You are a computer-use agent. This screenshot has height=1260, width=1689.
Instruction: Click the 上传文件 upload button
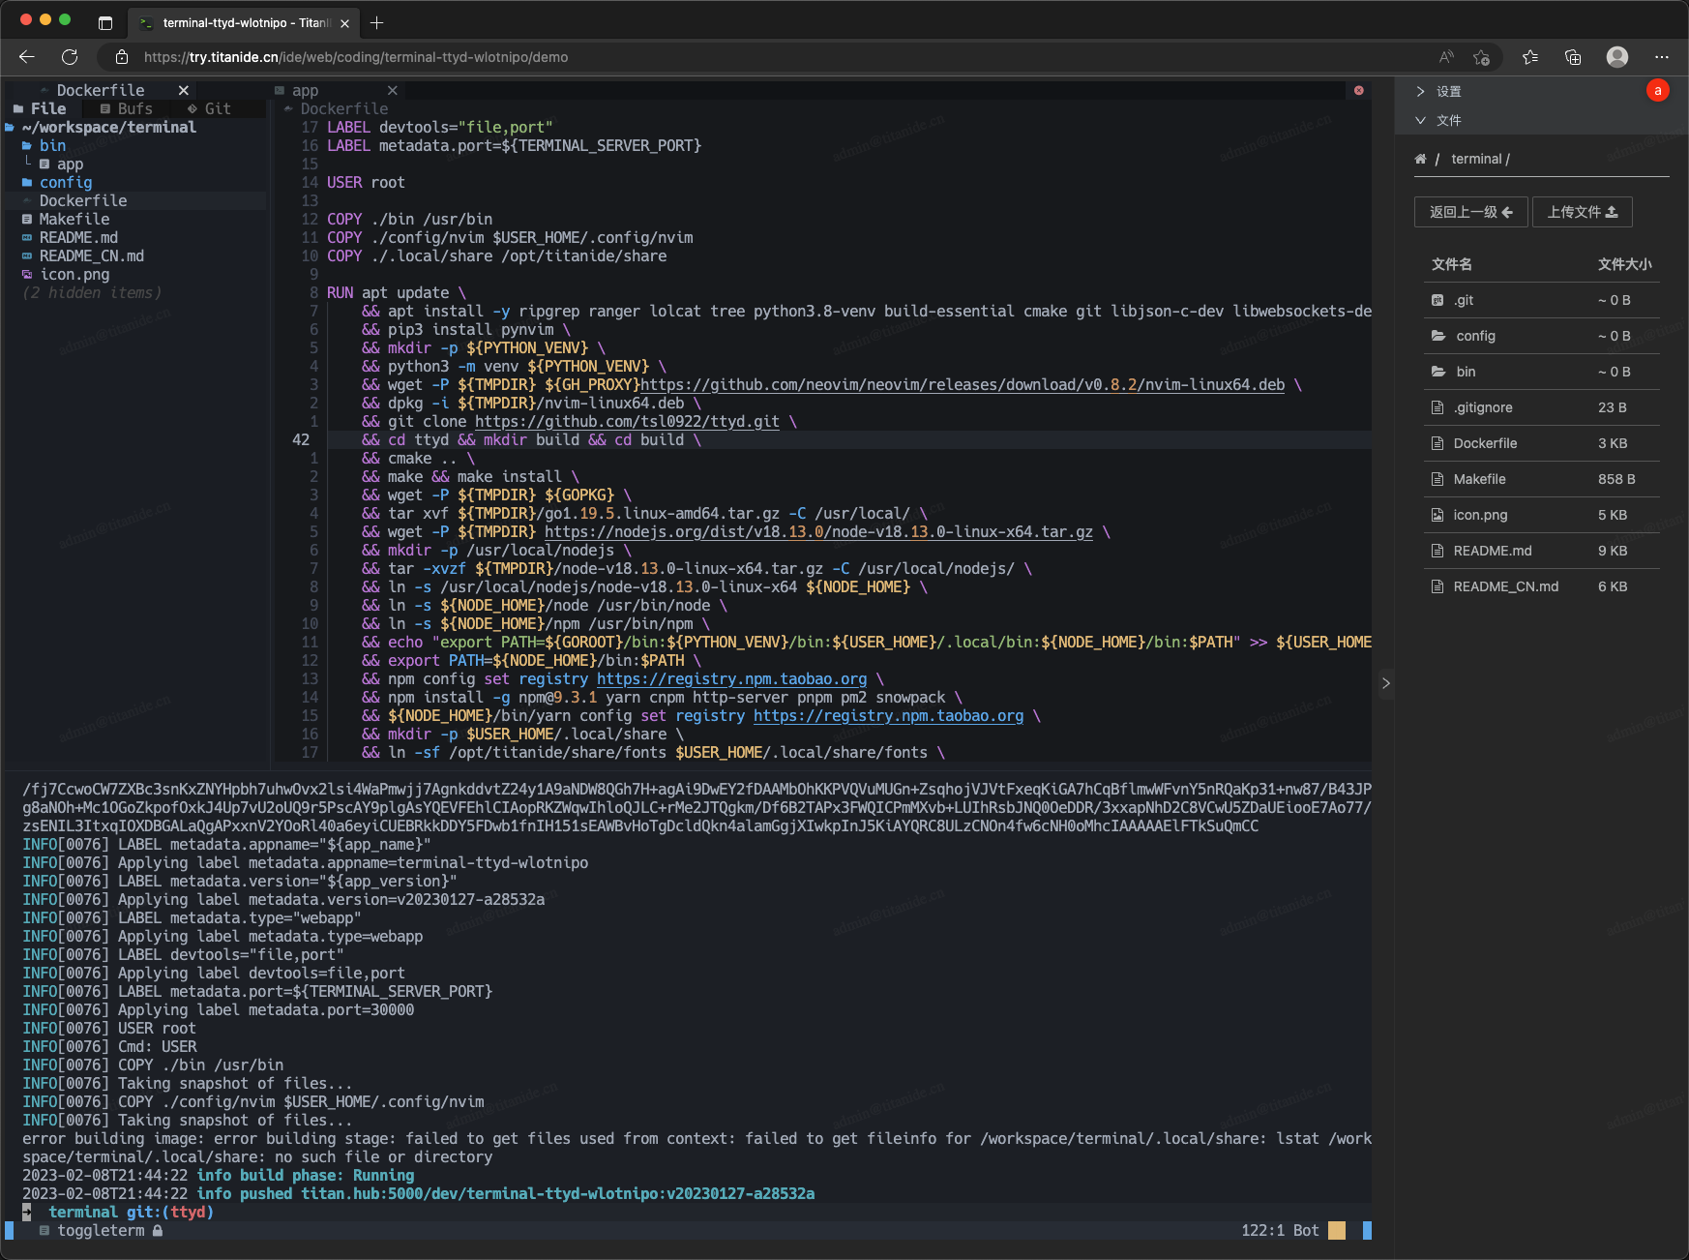click(1582, 212)
